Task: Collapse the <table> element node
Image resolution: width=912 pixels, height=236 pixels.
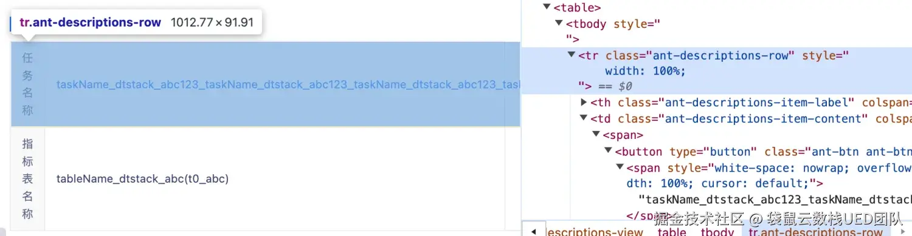Action: (547, 7)
